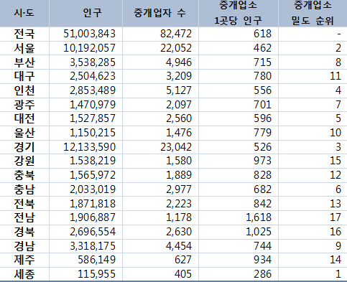This screenshot has width=347, height=282.
Task: Click the 충북 row label
Action: pos(24,175)
